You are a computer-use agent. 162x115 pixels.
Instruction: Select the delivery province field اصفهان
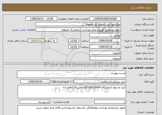105,53
